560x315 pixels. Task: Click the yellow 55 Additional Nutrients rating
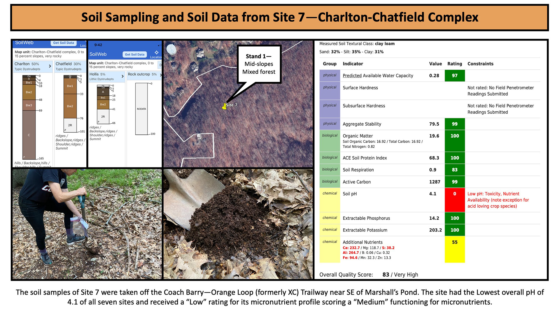[x=454, y=250]
